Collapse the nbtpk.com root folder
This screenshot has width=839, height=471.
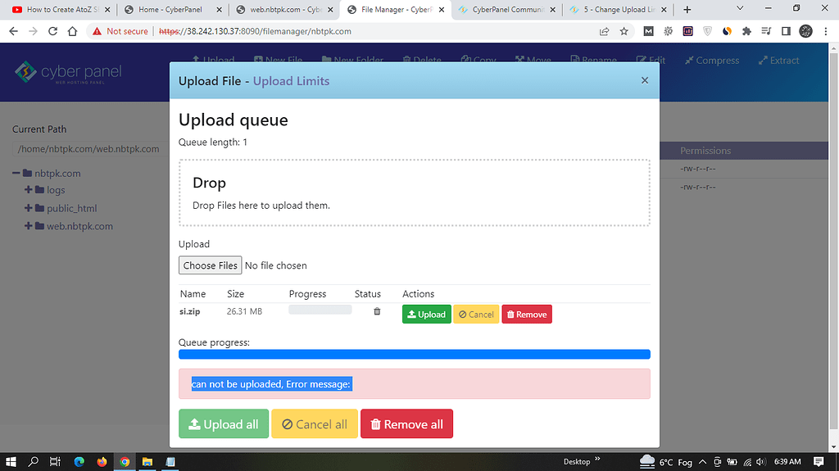pyautogui.click(x=16, y=174)
